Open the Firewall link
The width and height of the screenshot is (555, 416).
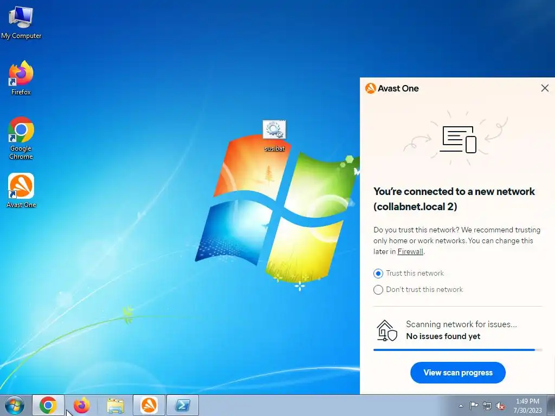click(410, 251)
